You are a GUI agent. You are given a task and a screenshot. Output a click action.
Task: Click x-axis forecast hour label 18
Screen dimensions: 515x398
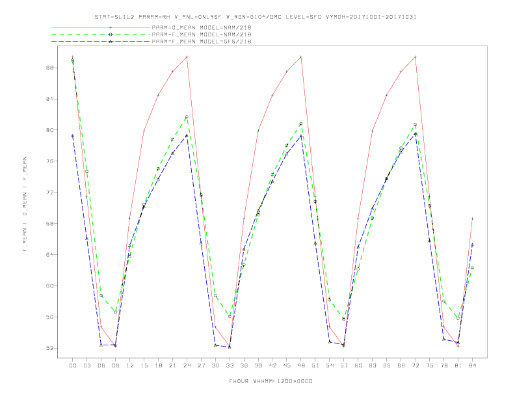coord(158,365)
